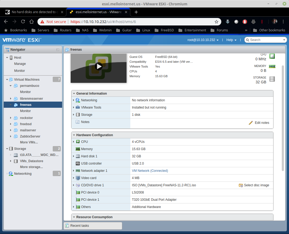Click the vertical scrollbar in the freenas pane

click(283, 118)
